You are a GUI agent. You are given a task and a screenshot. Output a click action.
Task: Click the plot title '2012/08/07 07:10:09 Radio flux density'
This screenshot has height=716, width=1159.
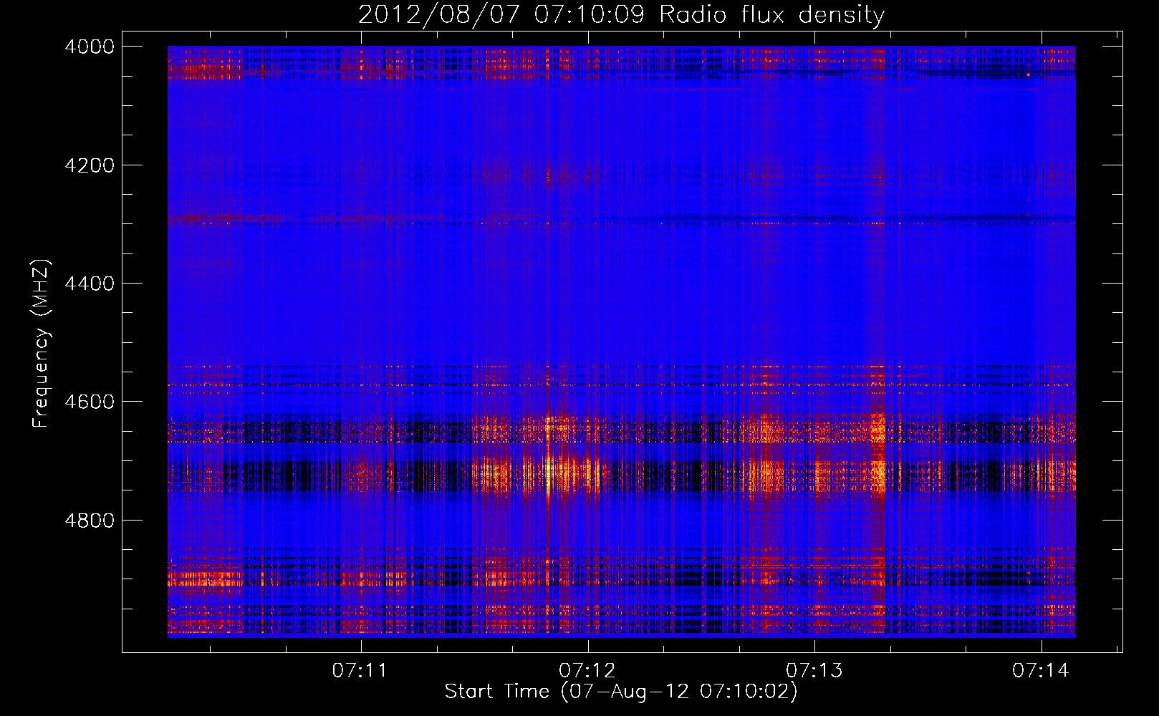[x=621, y=15]
